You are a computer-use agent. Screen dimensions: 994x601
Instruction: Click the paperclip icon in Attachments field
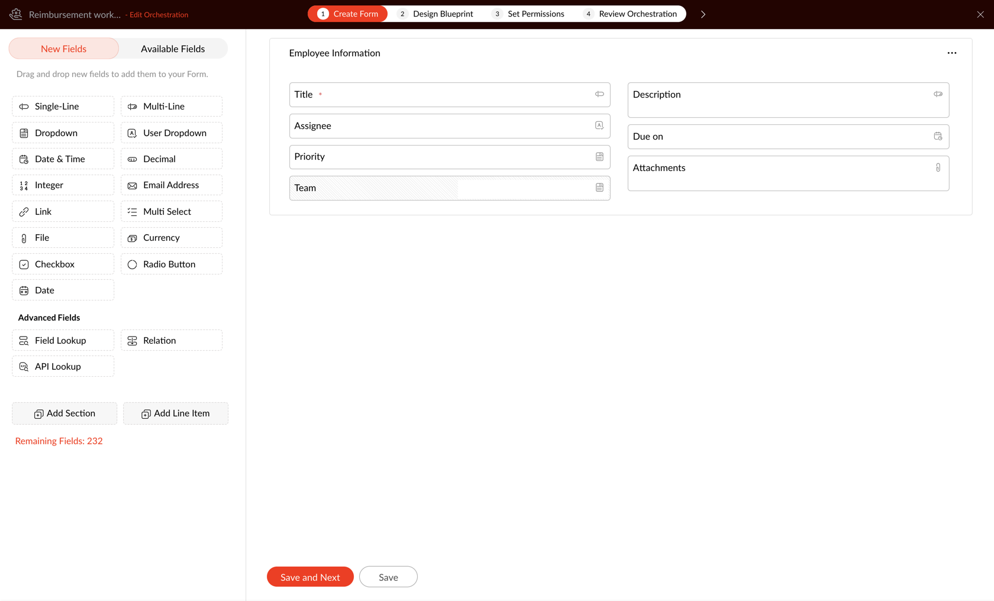[938, 167]
